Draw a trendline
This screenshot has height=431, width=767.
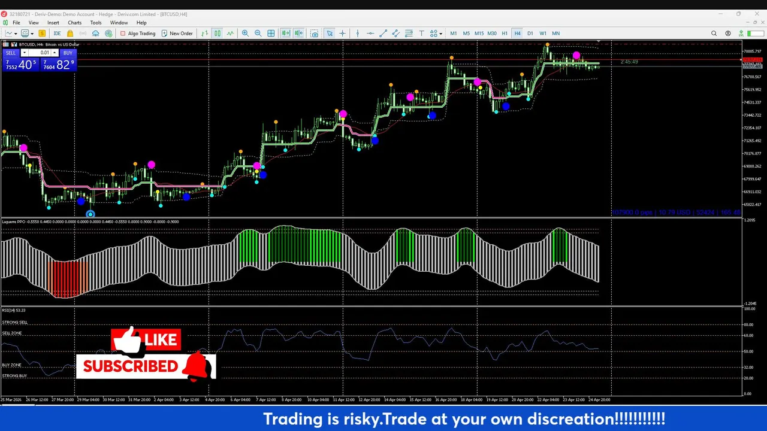(383, 34)
